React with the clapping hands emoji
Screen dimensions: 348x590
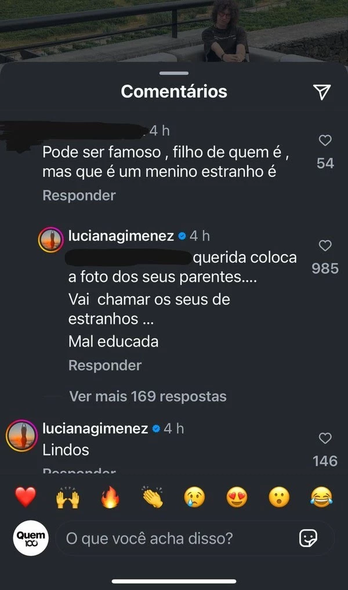click(153, 497)
